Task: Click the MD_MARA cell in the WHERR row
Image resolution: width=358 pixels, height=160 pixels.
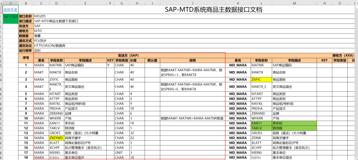Action: tap(238, 118)
